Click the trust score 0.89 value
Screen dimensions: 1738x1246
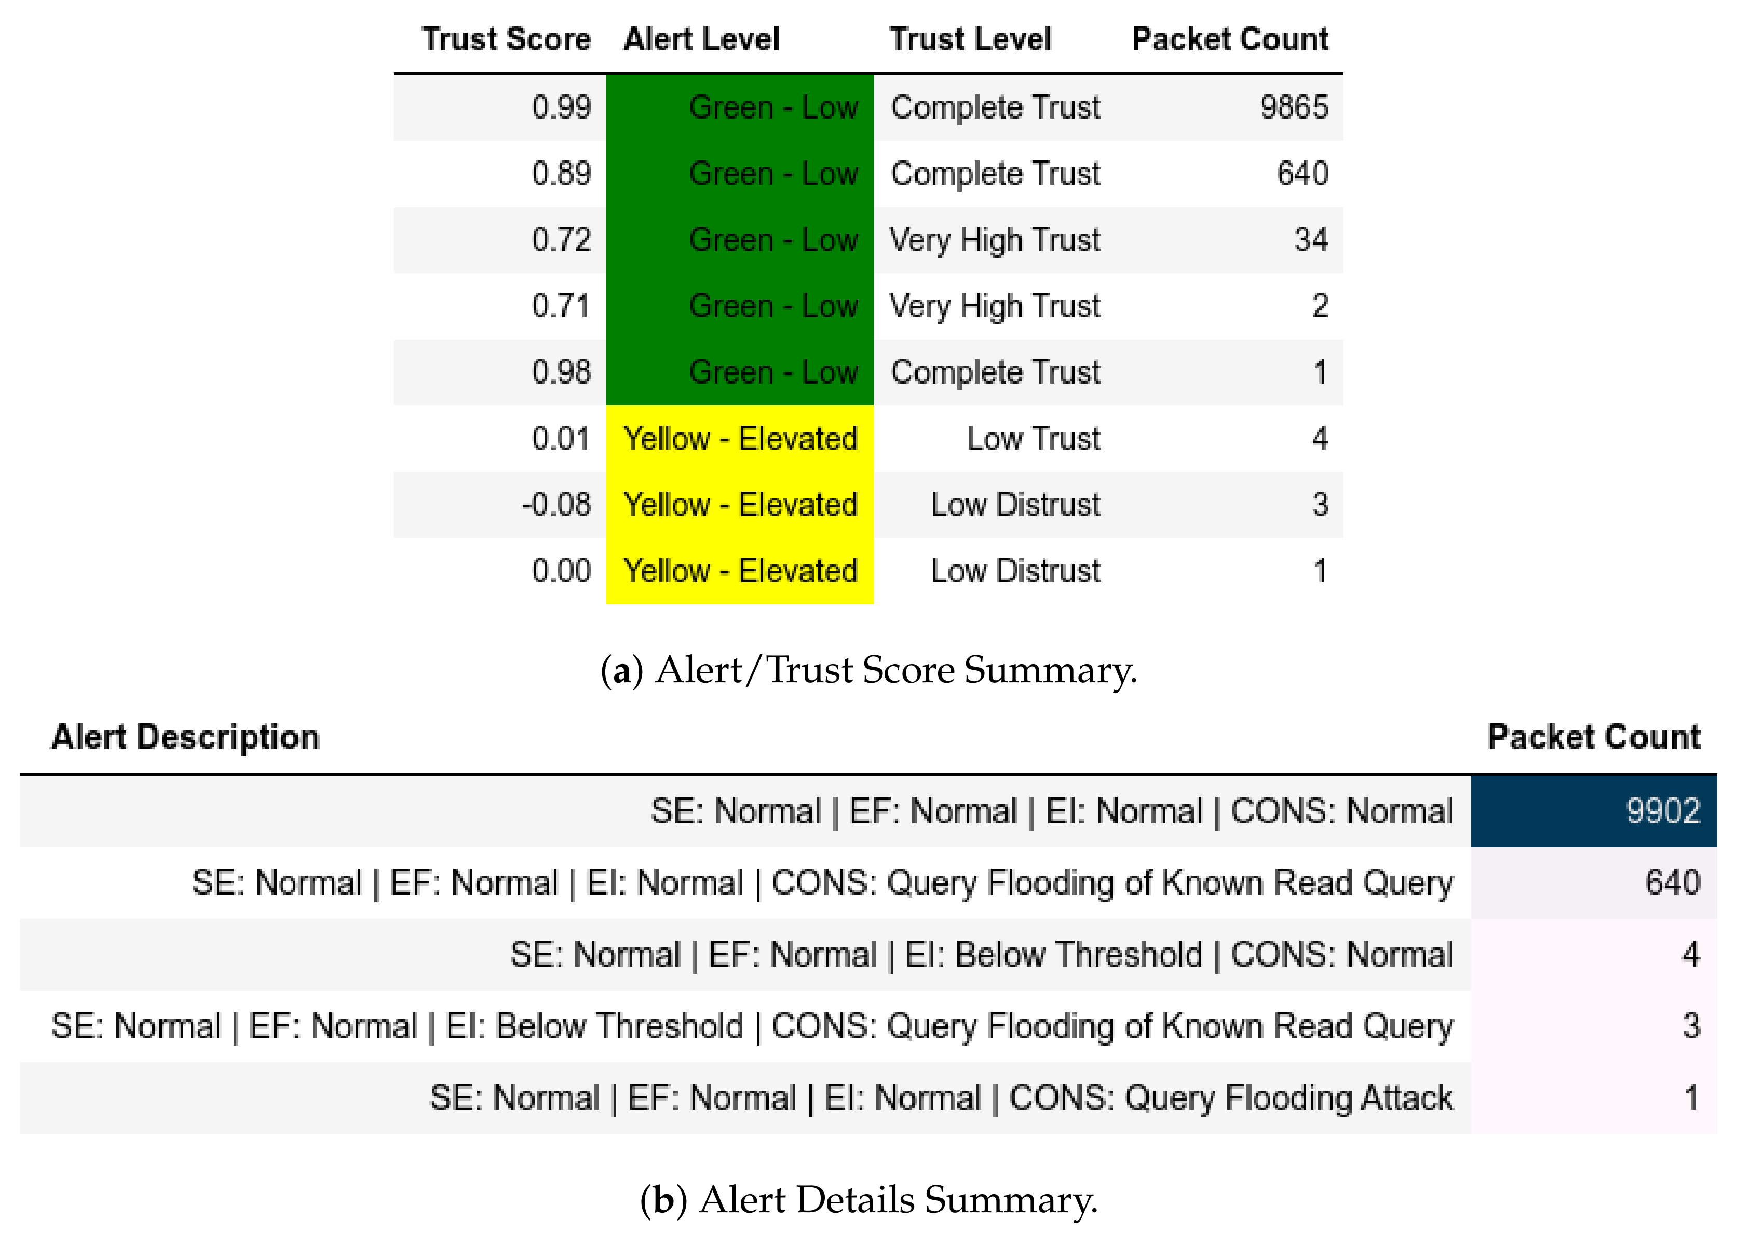561,174
